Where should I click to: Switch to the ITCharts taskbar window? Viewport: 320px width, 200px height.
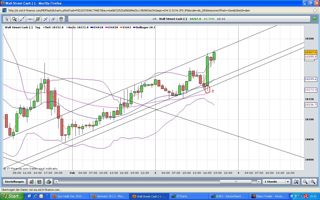point(187,196)
